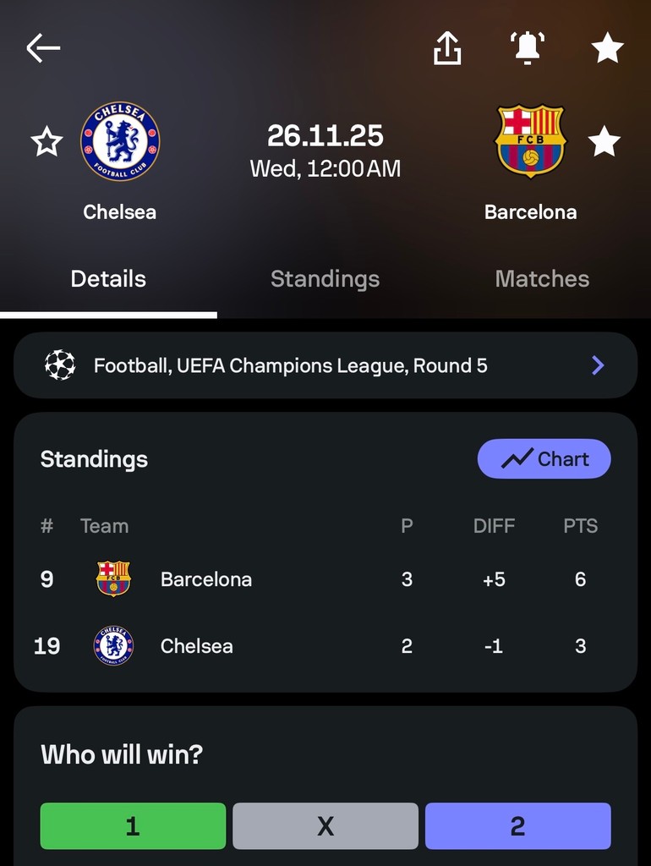
Task: Vote X for a draw
Action: [x=325, y=825]
